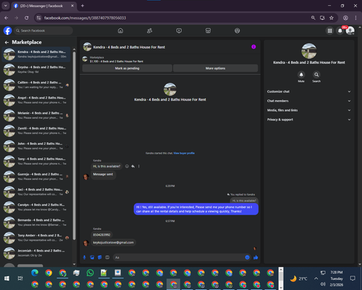Viewport: 362px width, 290px height.
Task: Open Melanie's chat in conversation list
Action: tap(36, 115)
